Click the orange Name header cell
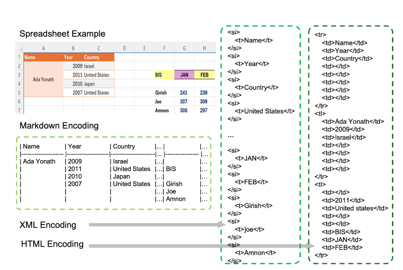Viewport: 403px width, 270px height. click(43, 57)
